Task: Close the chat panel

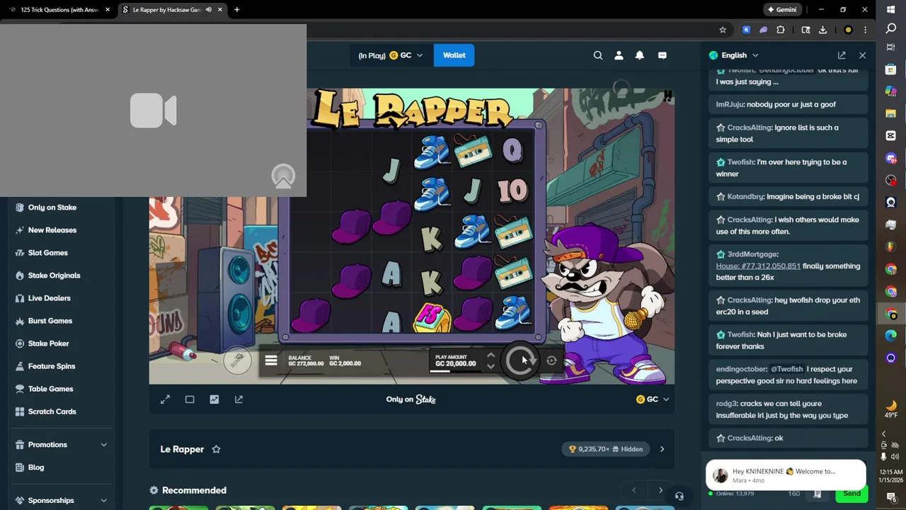Action: [x=862, y=55]
